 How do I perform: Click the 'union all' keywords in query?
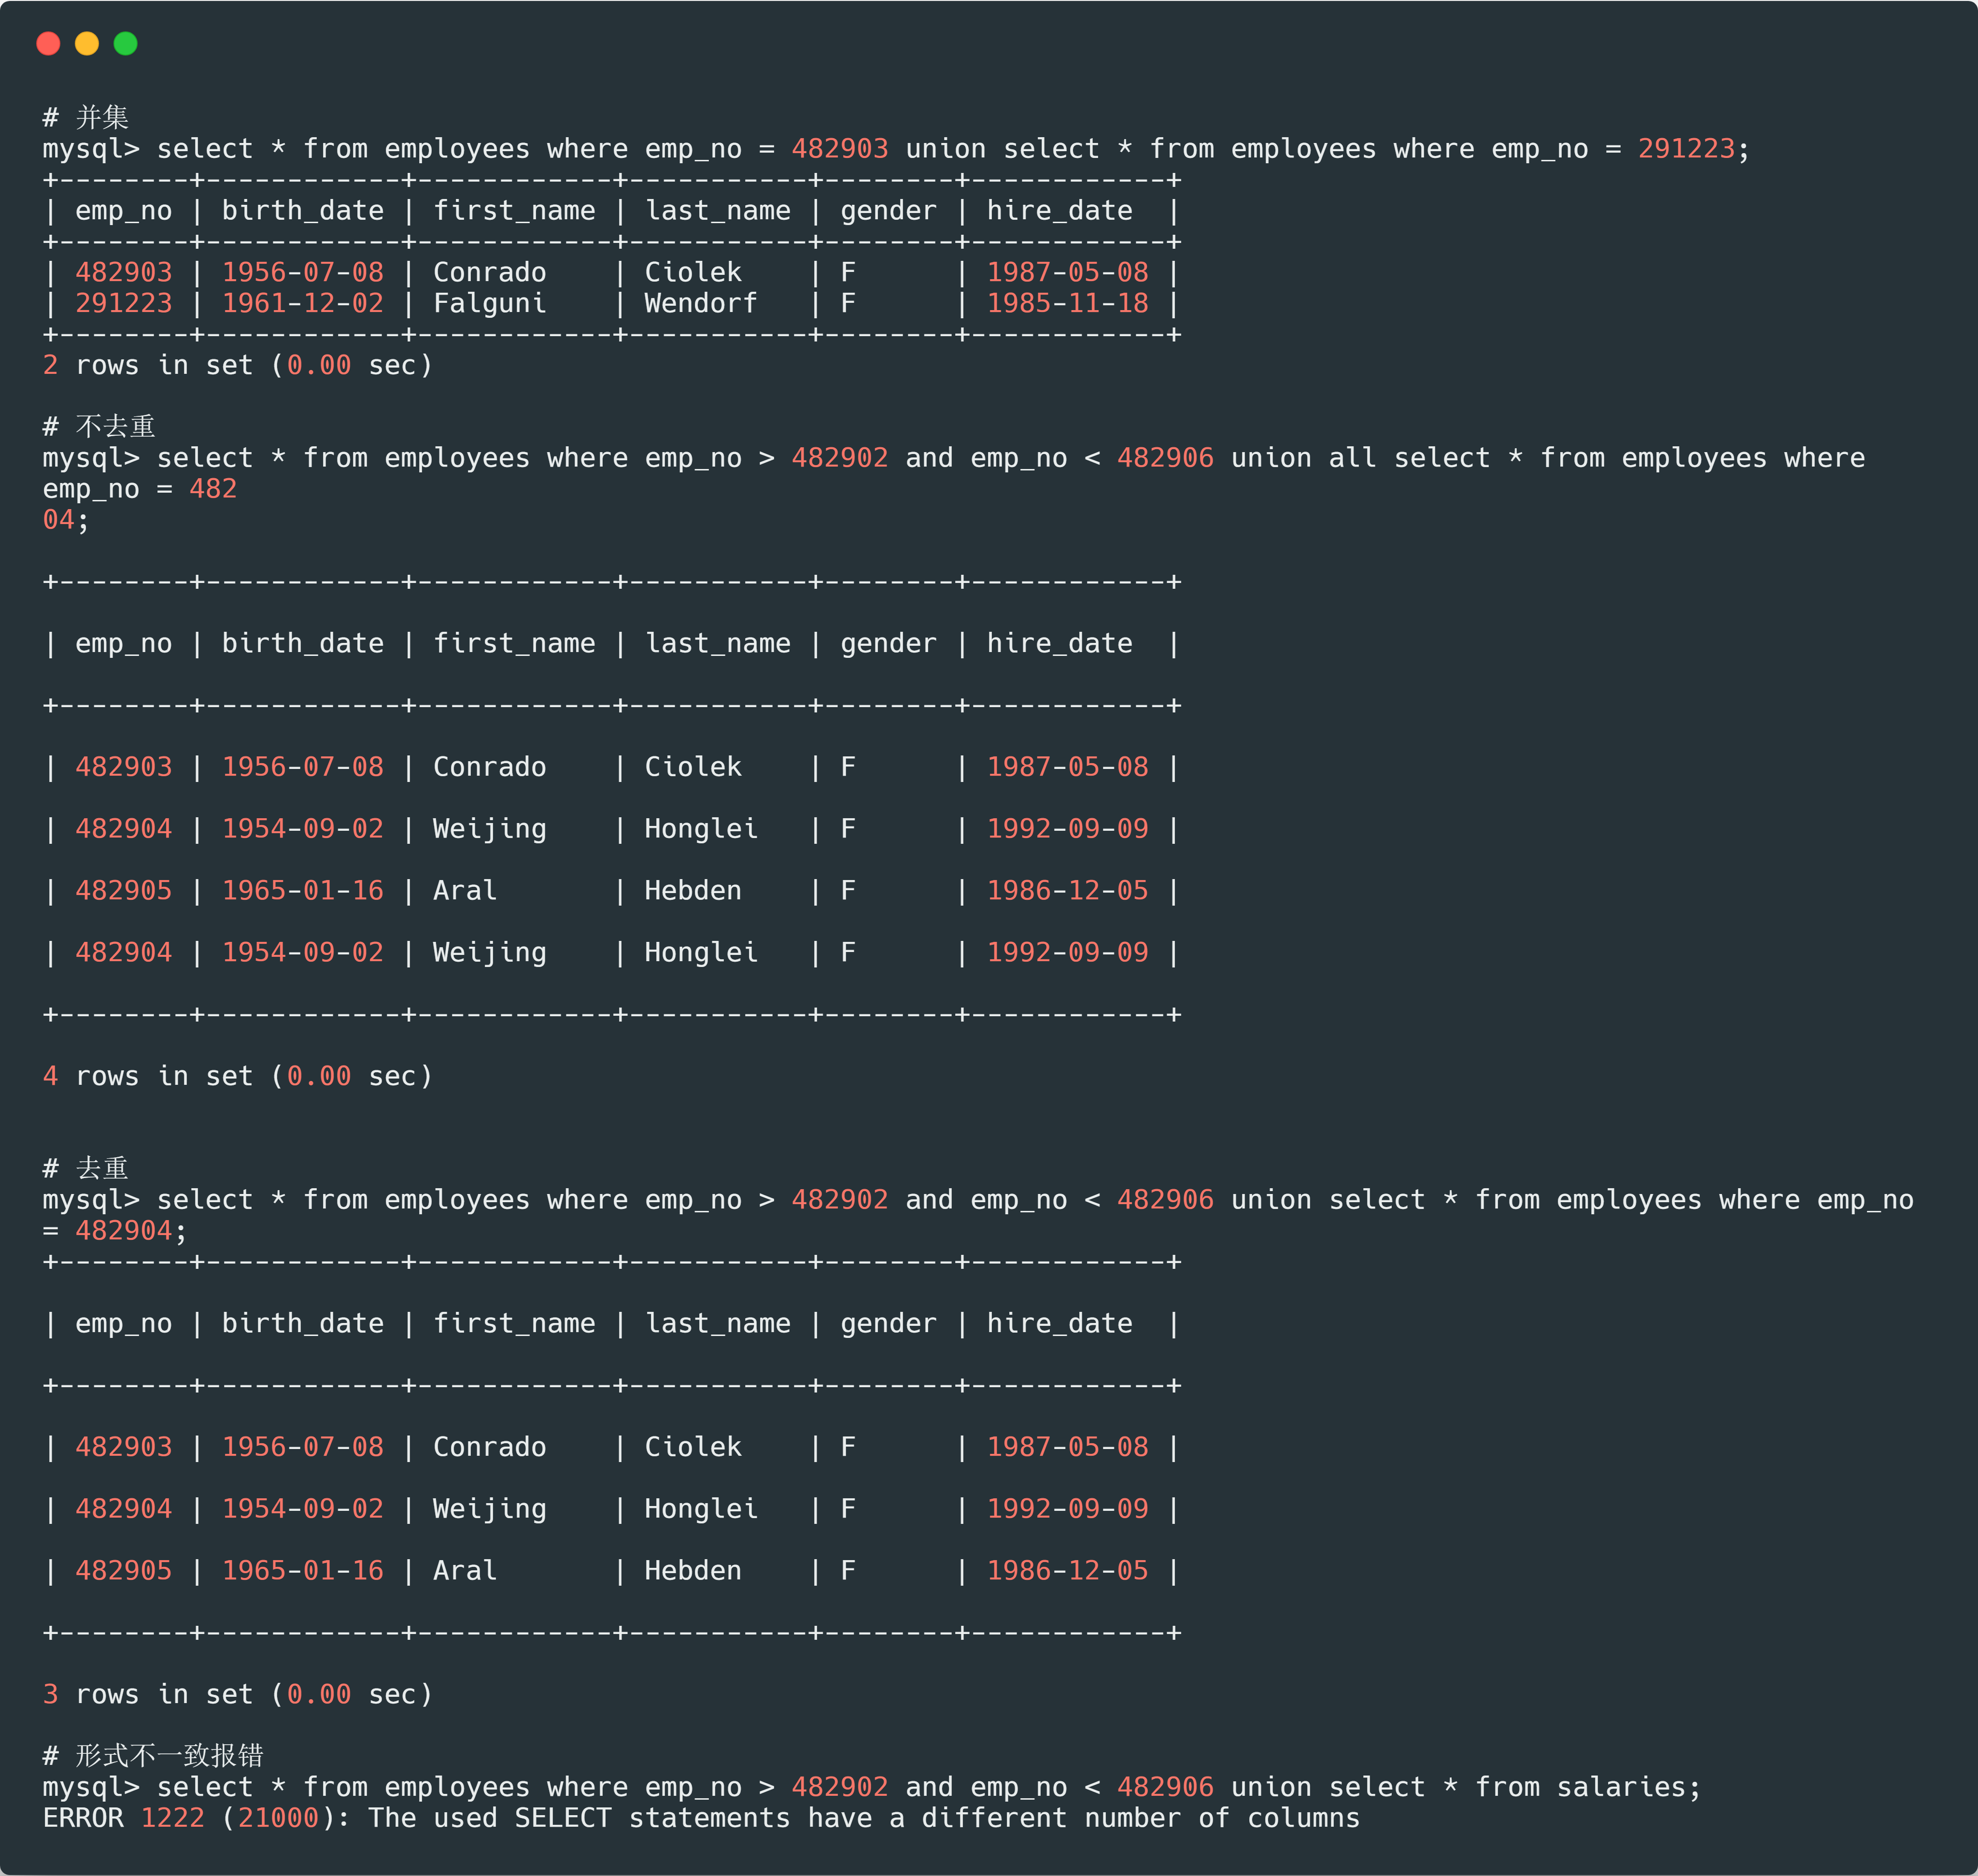point(1303,458)
